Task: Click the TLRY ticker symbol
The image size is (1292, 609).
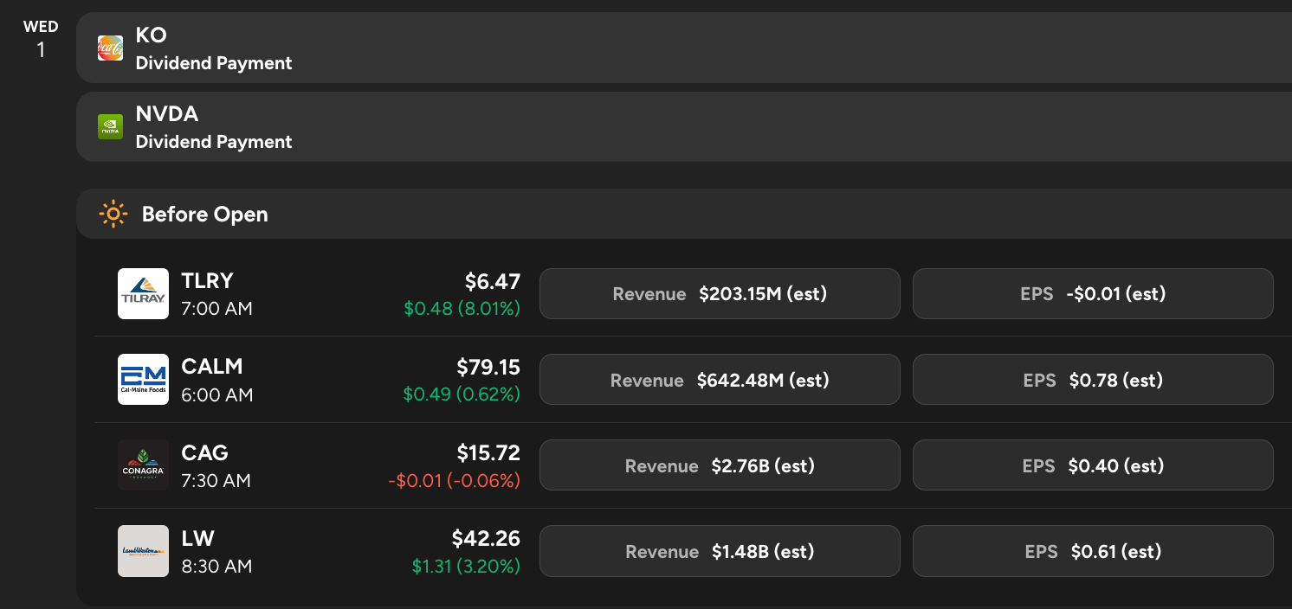Action: (x=208, y=280)
